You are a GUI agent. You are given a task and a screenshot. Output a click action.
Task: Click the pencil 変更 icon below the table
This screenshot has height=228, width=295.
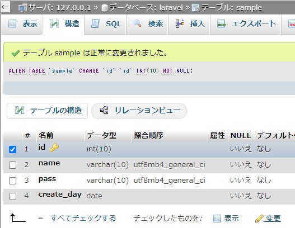point(259,218)
